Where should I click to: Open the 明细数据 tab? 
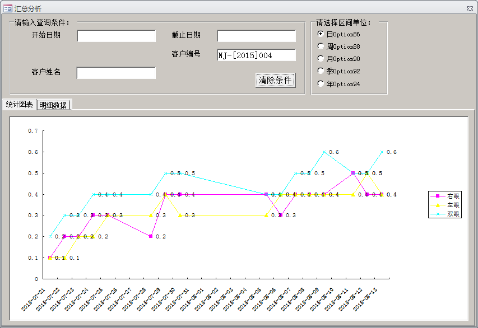[53, 105]
